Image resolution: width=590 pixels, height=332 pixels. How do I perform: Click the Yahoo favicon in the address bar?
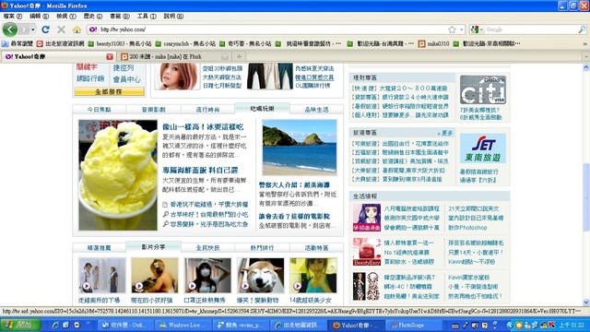pyautogui.click(x=93, y=30)
